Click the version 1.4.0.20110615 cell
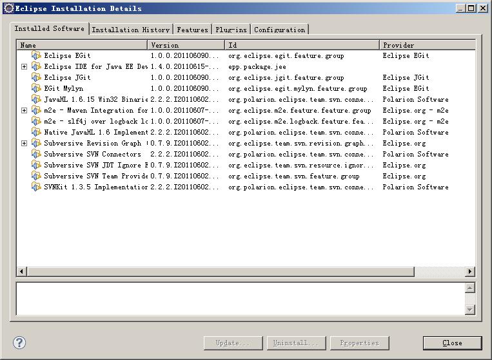Image resolution: width=492 pixels, height=360 pixels. click(x=184, y=67)
